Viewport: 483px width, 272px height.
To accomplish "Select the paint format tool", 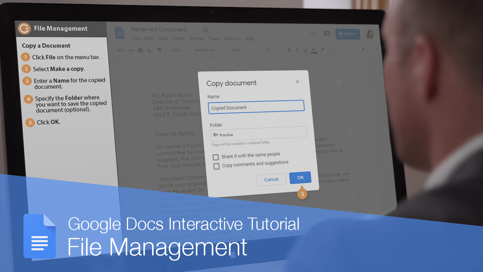I will (x=159, y=50).
